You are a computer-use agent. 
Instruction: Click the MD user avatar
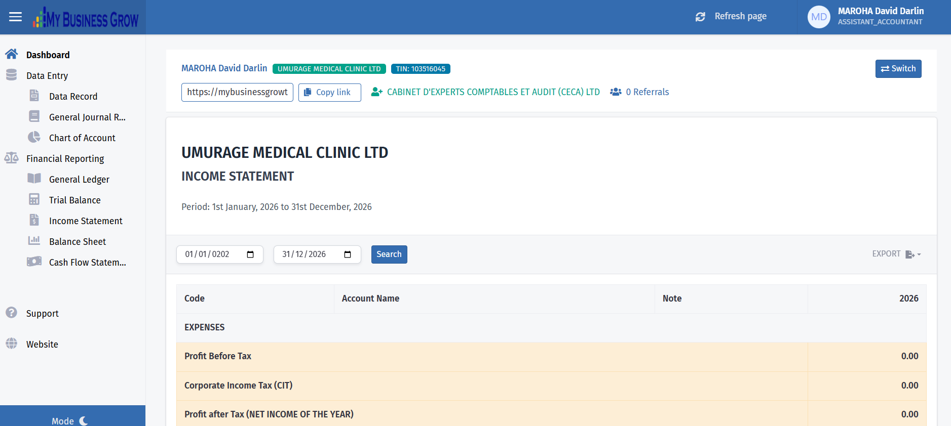(818, 17)
